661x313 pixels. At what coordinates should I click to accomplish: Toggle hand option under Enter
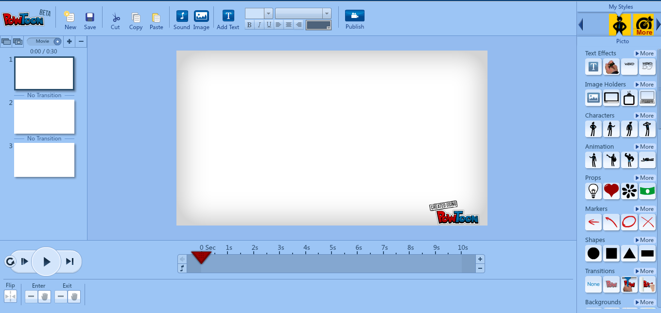click(44, 296)
